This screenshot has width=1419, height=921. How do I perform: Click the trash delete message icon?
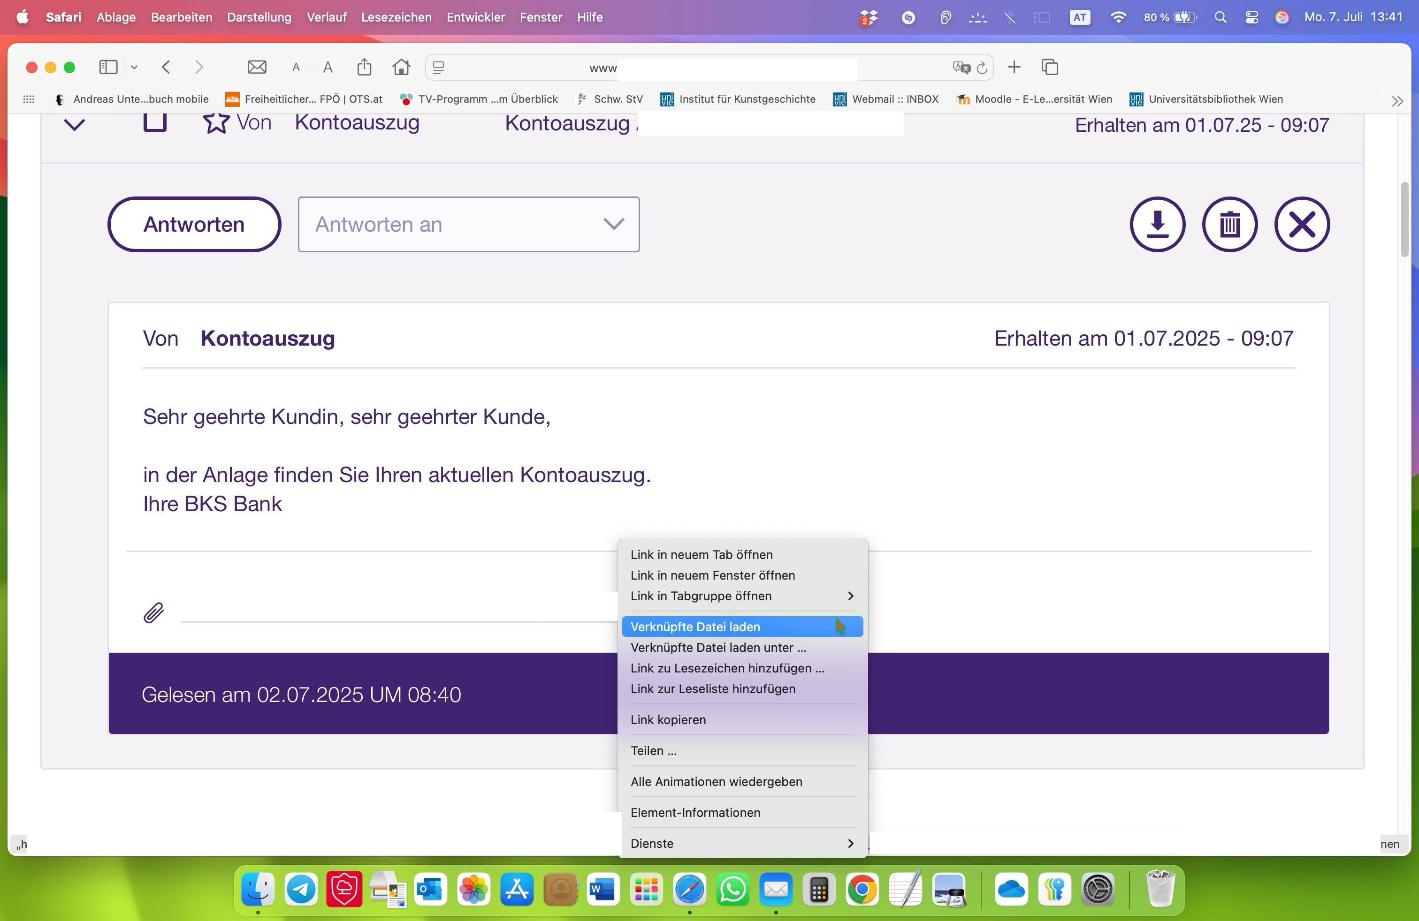point(1229,225)
